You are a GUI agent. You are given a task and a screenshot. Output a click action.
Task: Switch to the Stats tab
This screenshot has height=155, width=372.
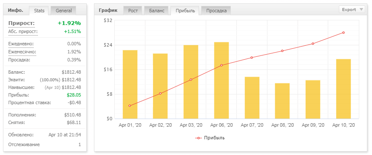pyautogui.click(x=39, y=11)
